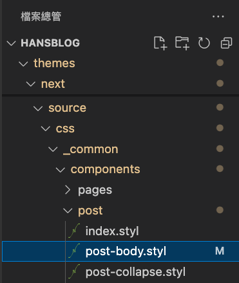Click the Stylus icon beside post-body.styl

[x=74, y=251]
